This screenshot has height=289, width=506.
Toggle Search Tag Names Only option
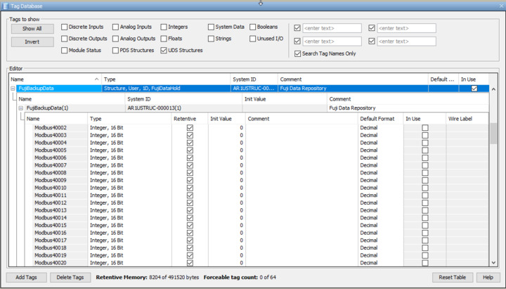[x=296, y=53]
